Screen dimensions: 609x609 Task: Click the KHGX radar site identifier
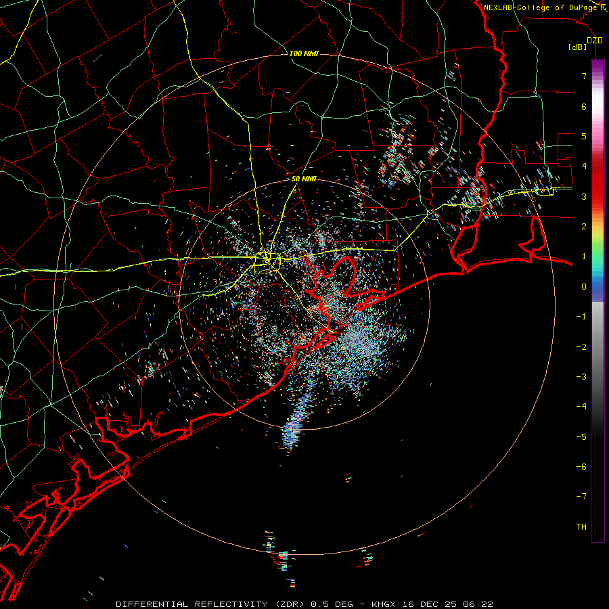[384, 604]
